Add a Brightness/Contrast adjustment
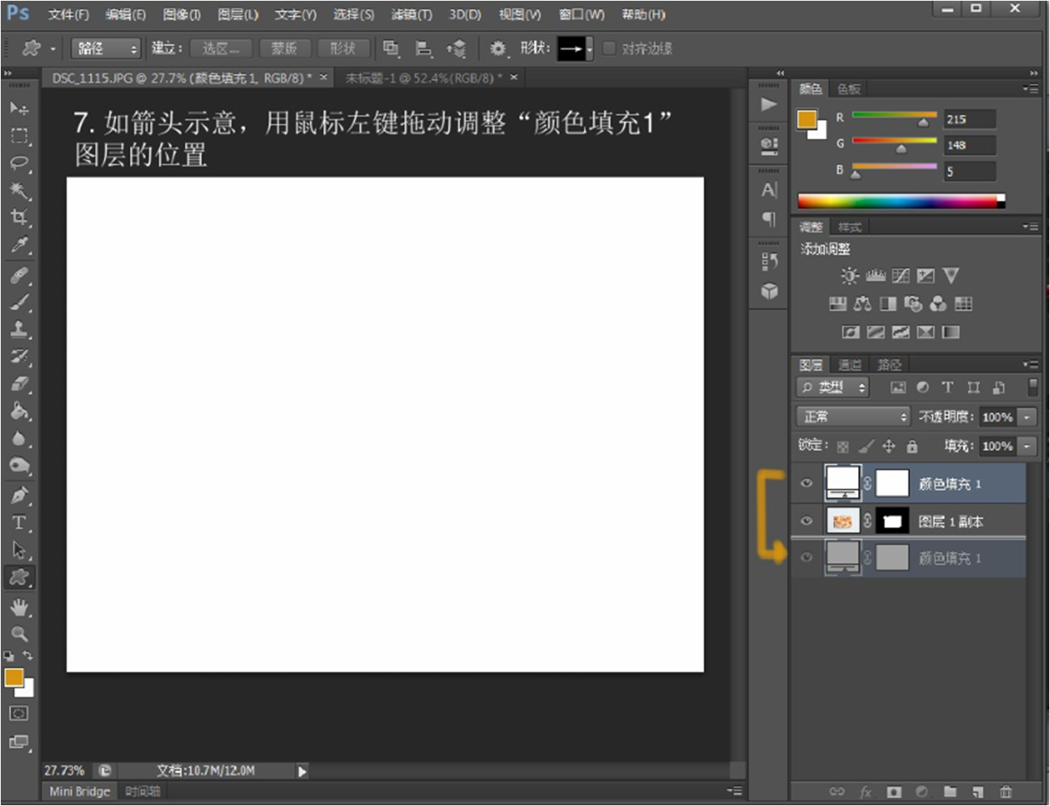This screenshot has width=1050, height=806. click(x=849, y=276)
